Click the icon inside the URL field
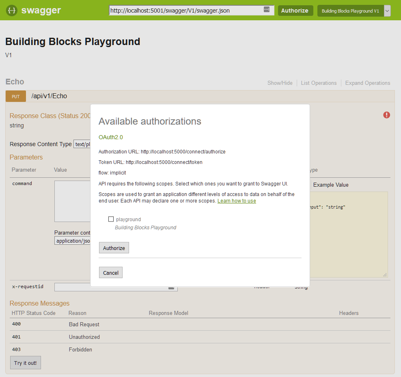 point(267,9)
